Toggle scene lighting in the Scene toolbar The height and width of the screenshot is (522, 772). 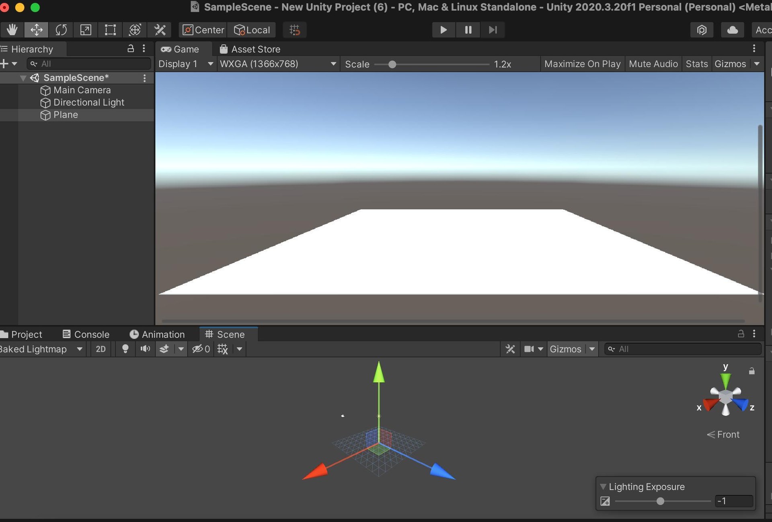click(125, 349)
